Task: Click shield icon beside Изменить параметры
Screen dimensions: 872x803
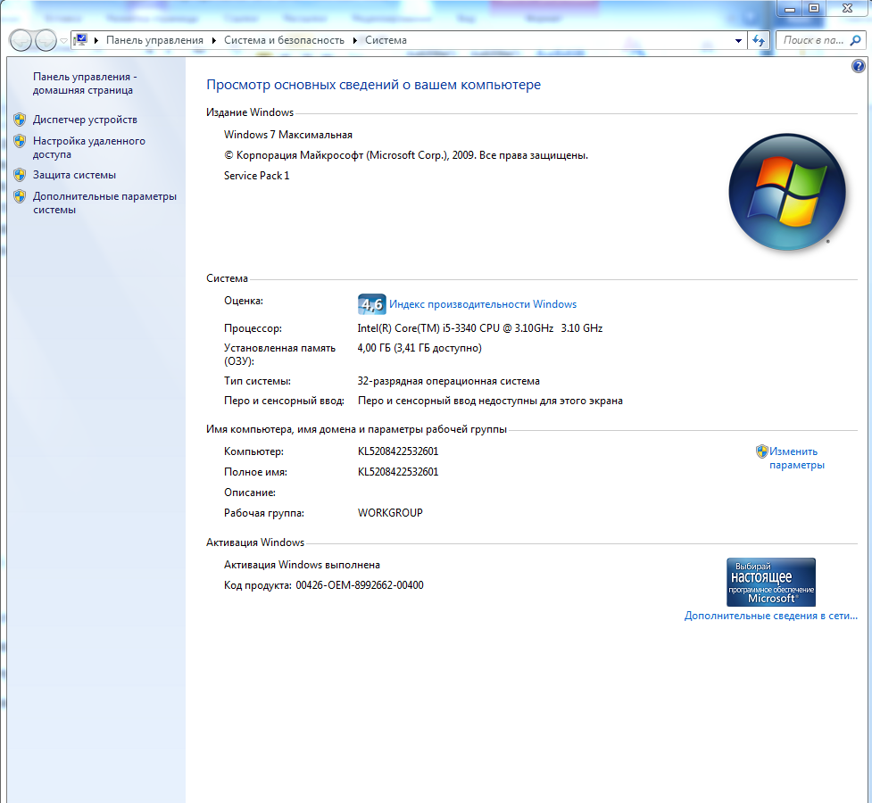Action: (x=761, y=451)
